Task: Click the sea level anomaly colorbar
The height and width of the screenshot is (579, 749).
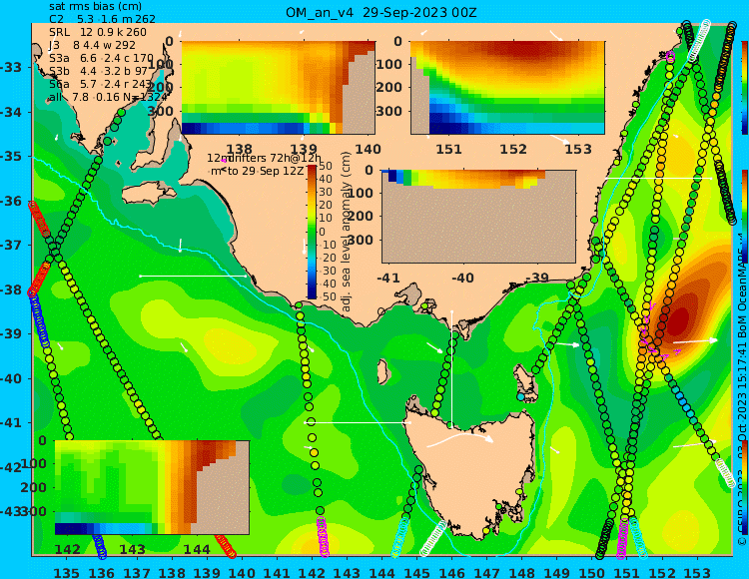Action: [312, 232]
